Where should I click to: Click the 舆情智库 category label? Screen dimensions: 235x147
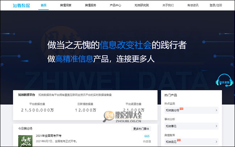click(x=170, y=135)
